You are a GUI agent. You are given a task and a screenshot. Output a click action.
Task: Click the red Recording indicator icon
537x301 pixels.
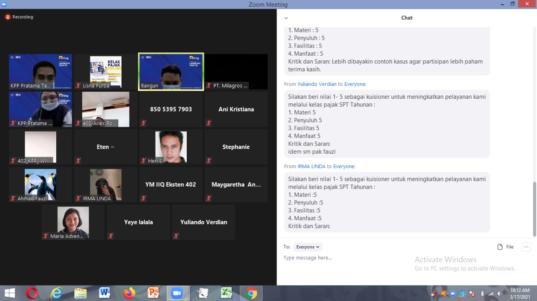pyautogui.click(x=8, y=17)
